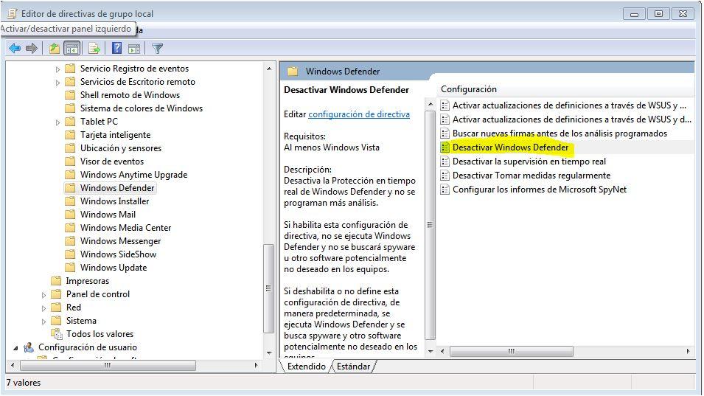Click tree pane scroll-down arrow

(x=269, y=353)
